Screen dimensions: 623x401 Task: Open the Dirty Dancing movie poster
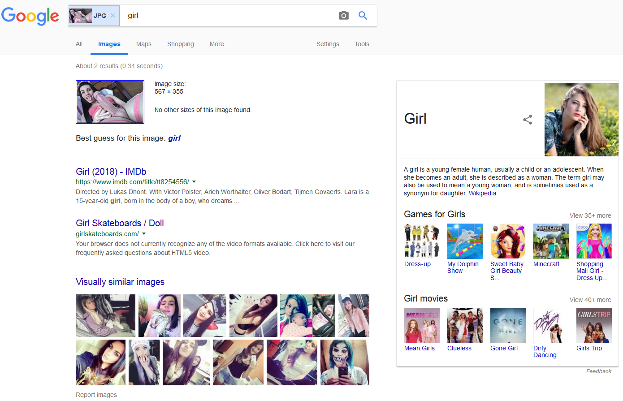(x=551, y=325)
